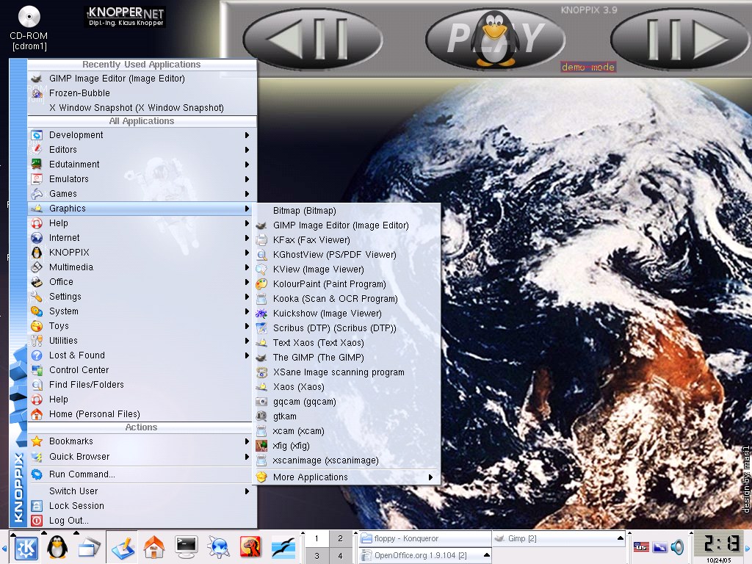Click the US flag keyboard layout icon
Viewport: 752px width, 564px height.
[640, 547]
